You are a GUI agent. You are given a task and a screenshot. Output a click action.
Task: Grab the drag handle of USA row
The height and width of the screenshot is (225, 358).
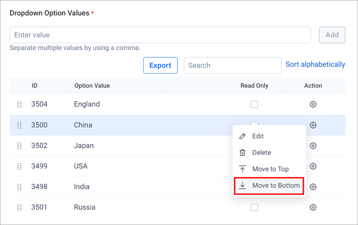click(x=19, y=166)
